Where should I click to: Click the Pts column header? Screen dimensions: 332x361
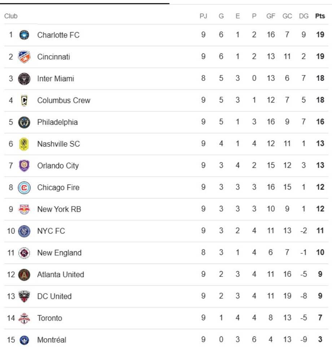pyautogui.click(x=320, y=16)
